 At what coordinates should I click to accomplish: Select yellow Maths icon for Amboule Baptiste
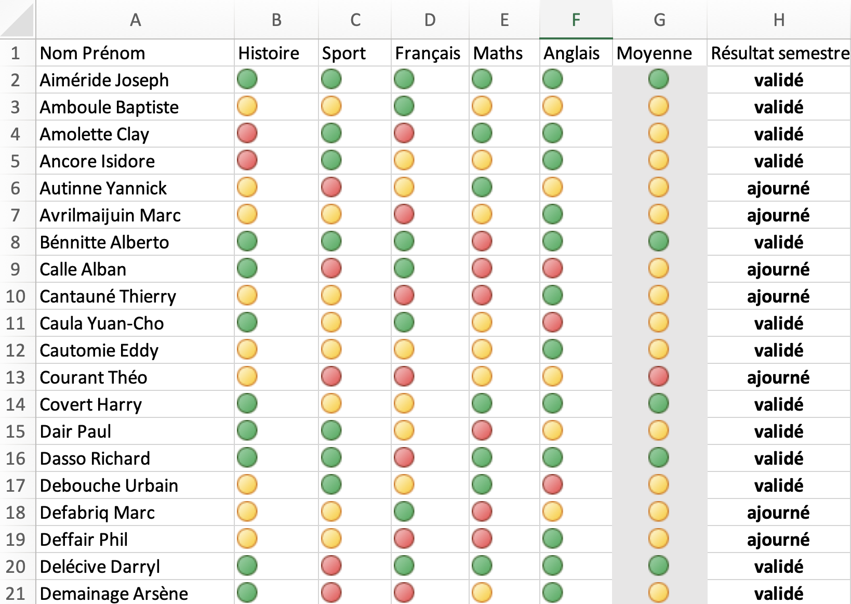point(482,106)
